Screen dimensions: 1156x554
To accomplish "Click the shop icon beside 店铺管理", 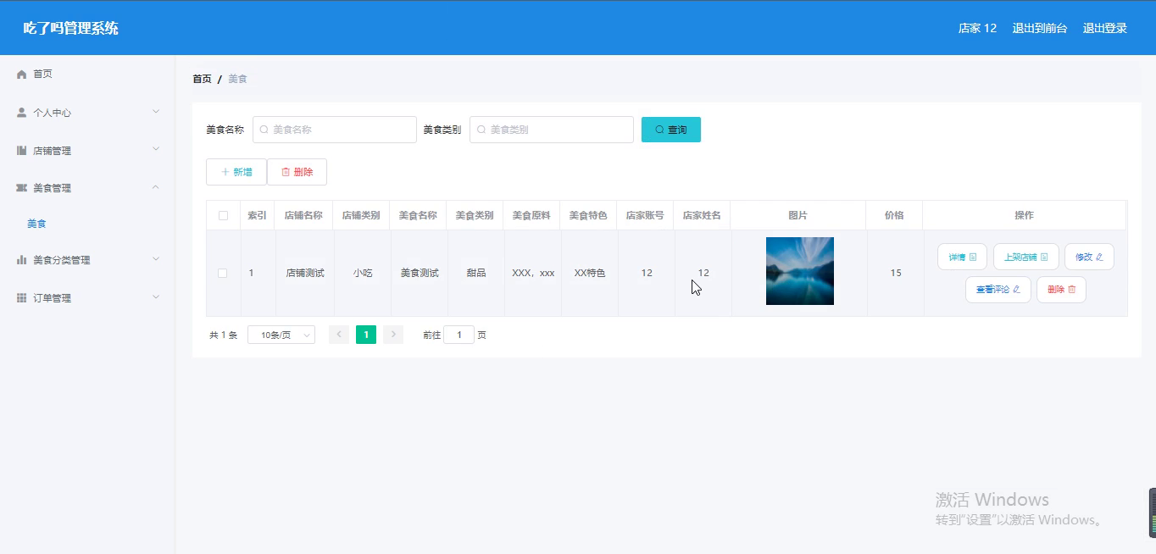I will point(22,151).
